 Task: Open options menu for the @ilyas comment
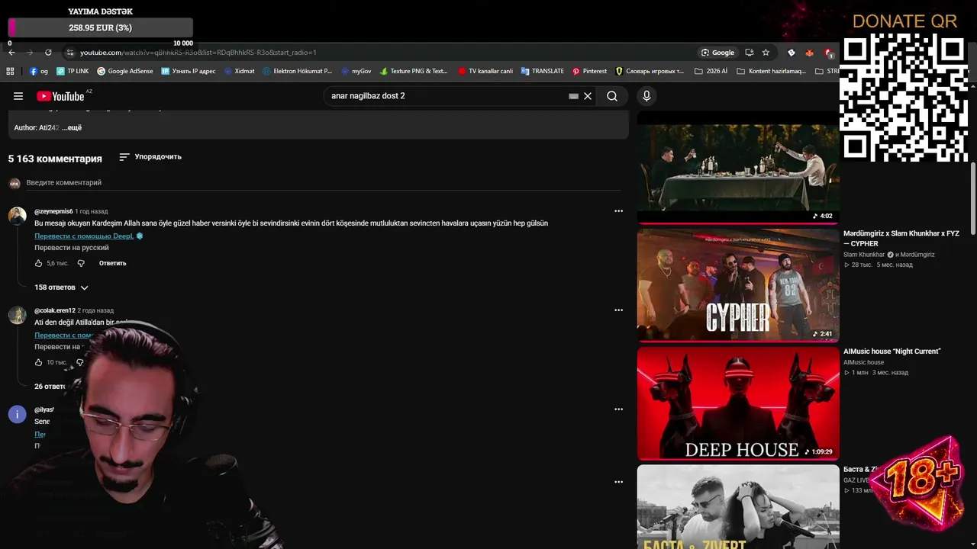[618, 409]
